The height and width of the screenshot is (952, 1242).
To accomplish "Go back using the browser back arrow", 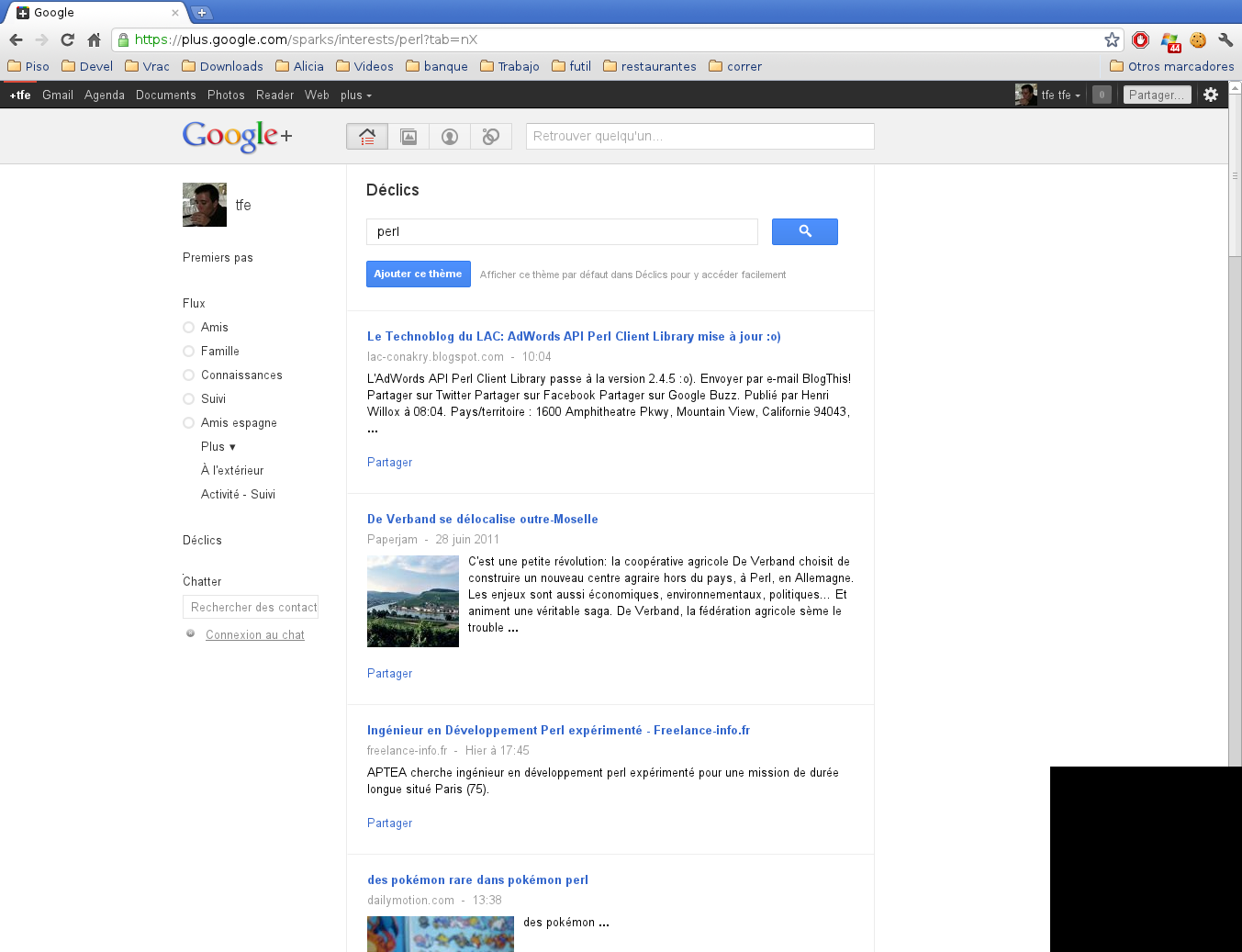I will pyautogui.click(x=16, y=39).
